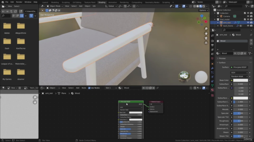Open Object Data properties tab icon
The width and height of the screenshot is (254, 142).
(x=212, y=86)
